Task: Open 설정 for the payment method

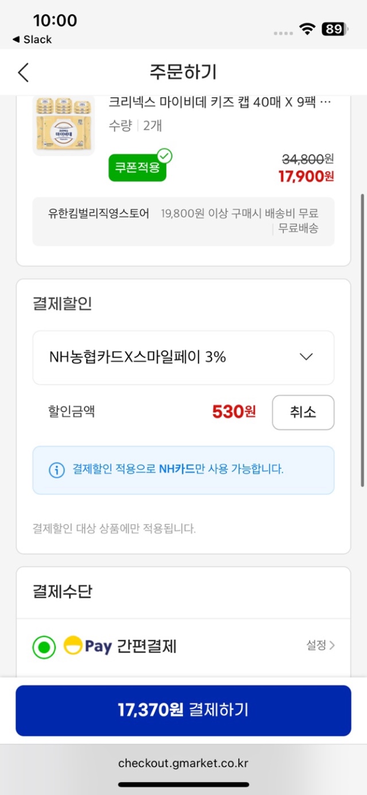Action: (x=320, y=646)
